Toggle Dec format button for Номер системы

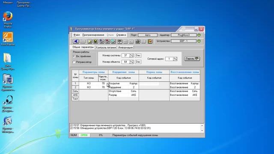pyautogui.click(x=138, y=55)
